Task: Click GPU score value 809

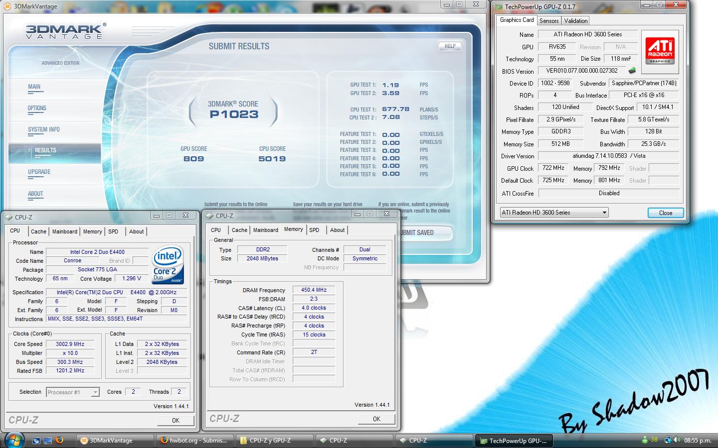Action: point(193,159)
